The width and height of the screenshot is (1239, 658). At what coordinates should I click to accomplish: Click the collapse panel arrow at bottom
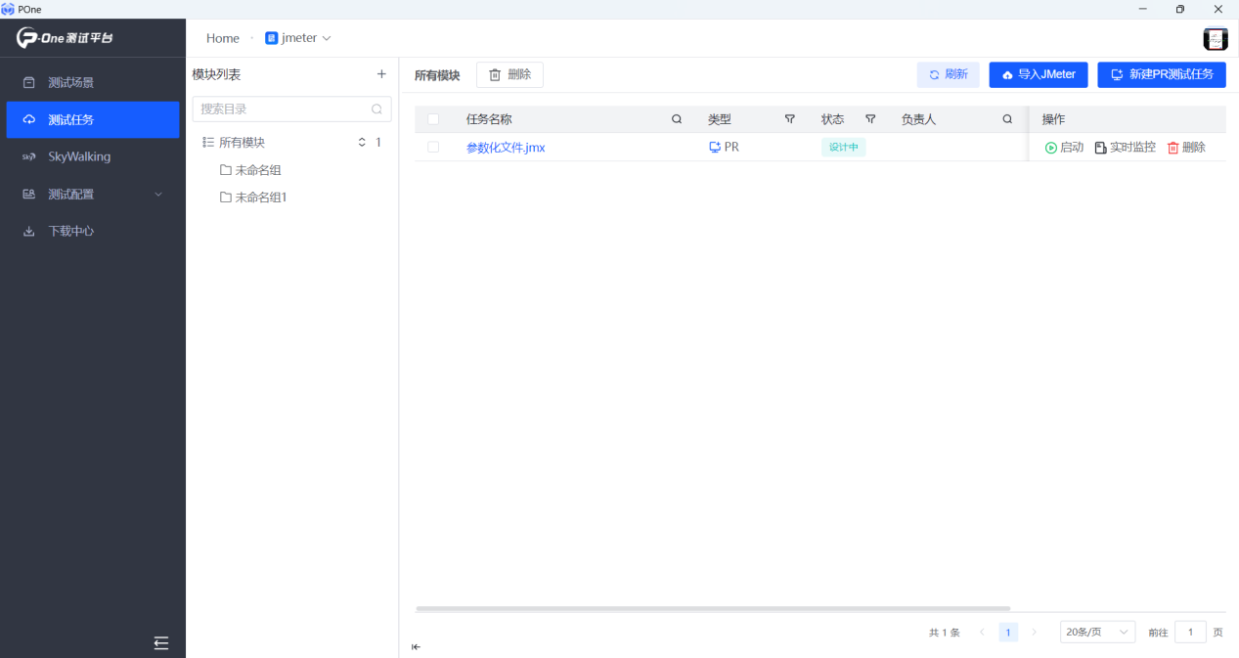coord(416,646)
